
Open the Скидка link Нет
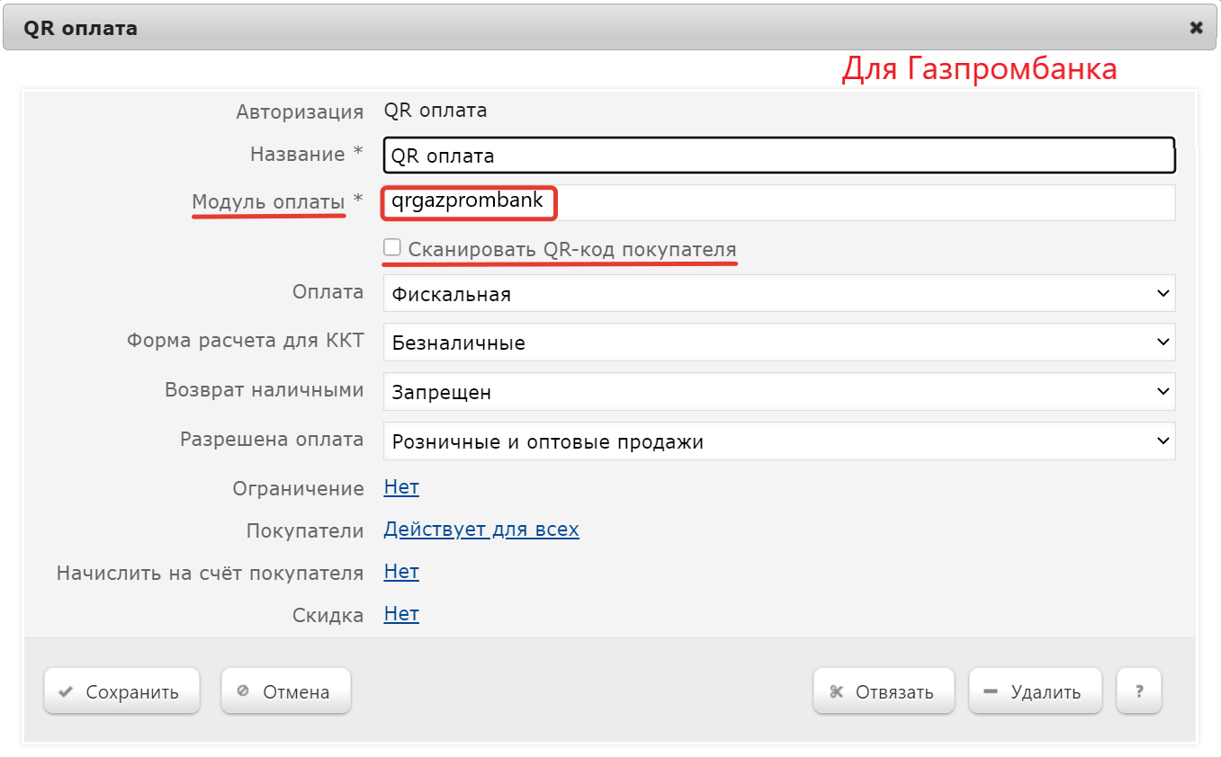(x=401, y=614)
